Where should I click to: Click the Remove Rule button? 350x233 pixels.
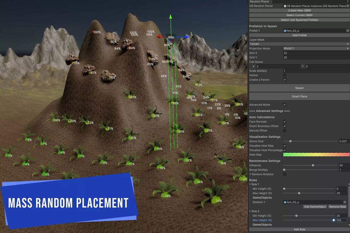click(337, 207)
